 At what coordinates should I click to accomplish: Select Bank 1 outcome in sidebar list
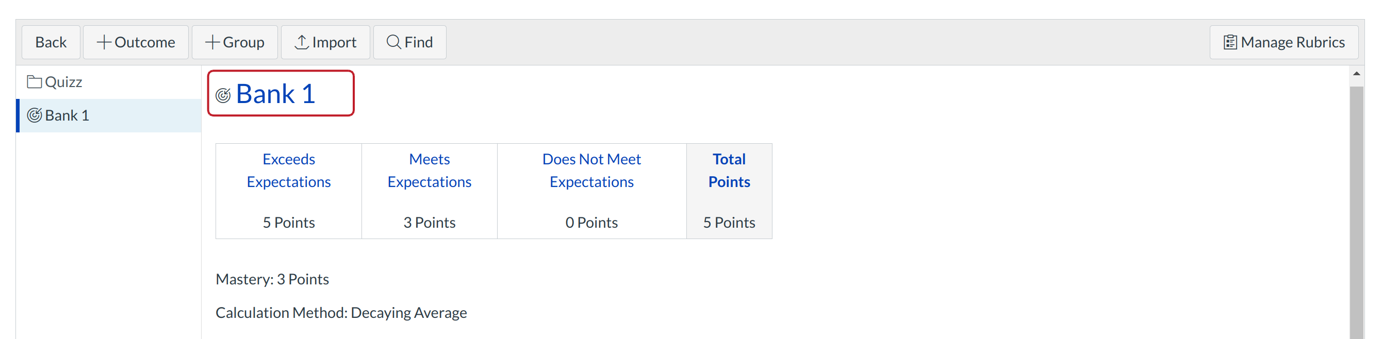point(67,115)
